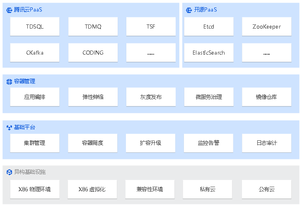Click the 异构基础设施 cube icon
302x207 pixels.
pos(9,172)
